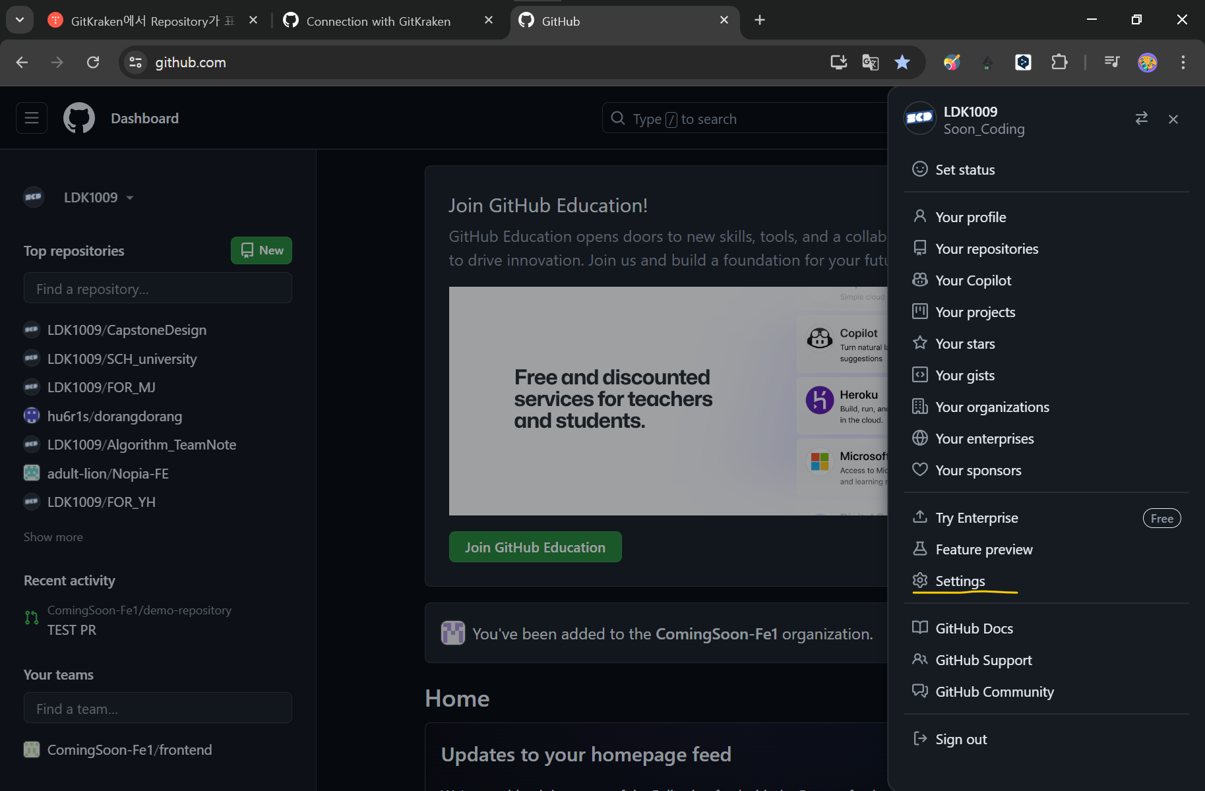Open the GitHub hamburger navigation menu
Image resolution: width=1205 pixels, height=791 pixels.
pyautogui.click(x=32, y=119)
